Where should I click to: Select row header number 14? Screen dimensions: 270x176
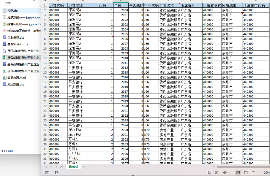pyautogui.click(x=45, y=68)
